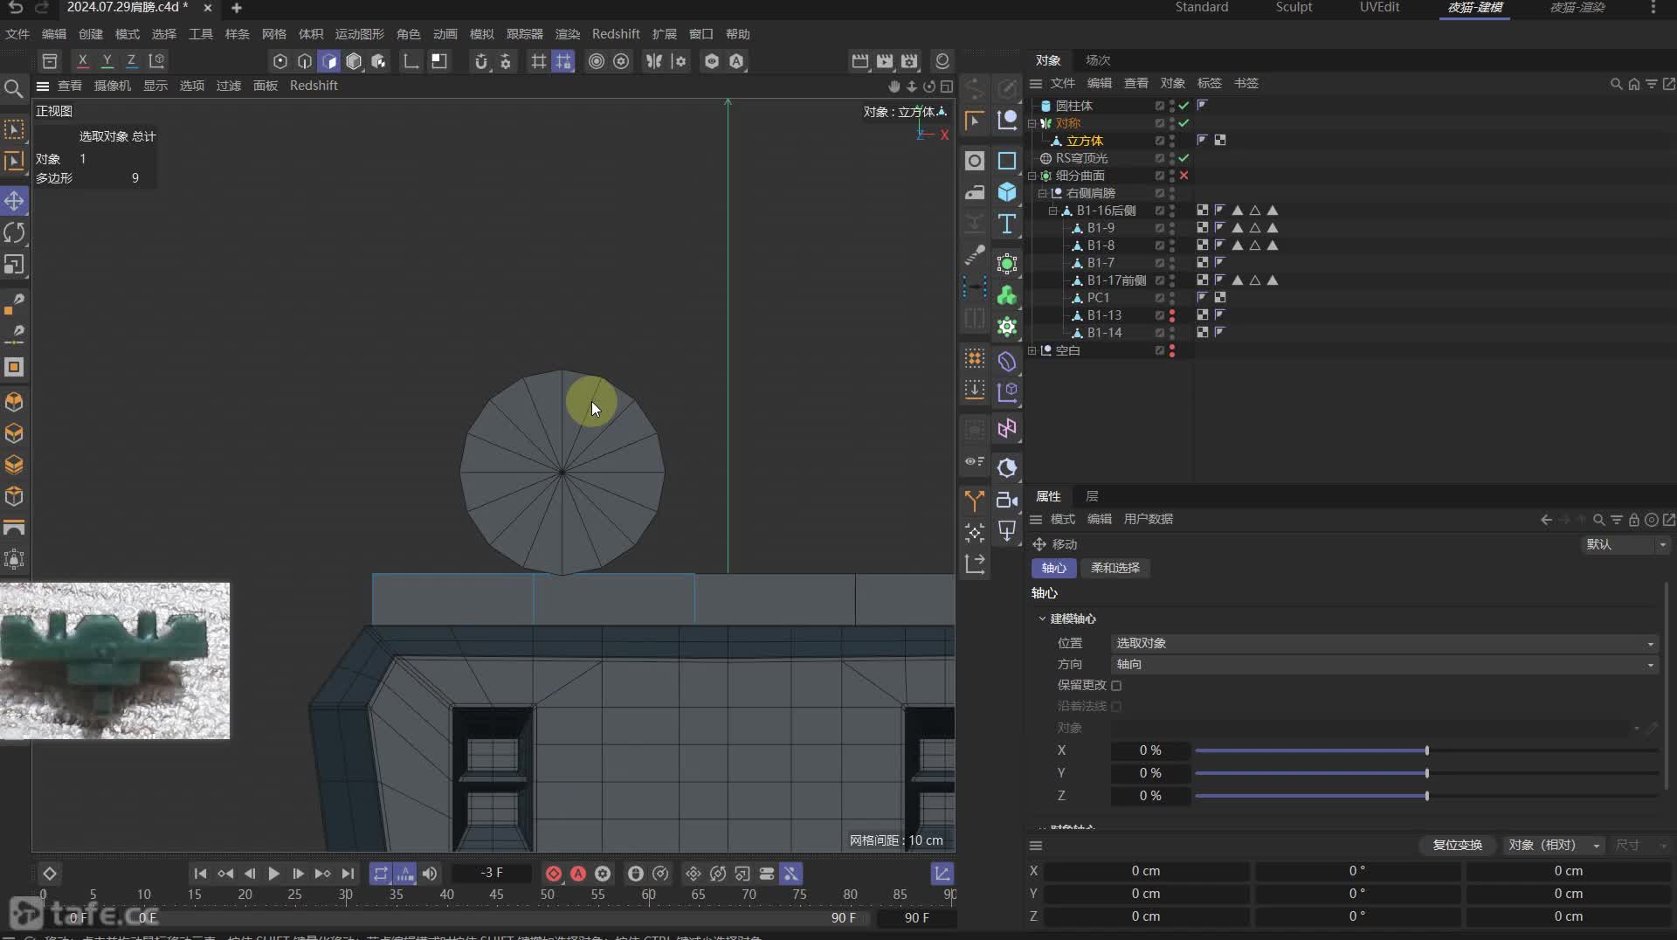Open viewport 摄像机 menu
Image resolution: width=1677 pixels, height=940 pixels.
click(112, 86)
